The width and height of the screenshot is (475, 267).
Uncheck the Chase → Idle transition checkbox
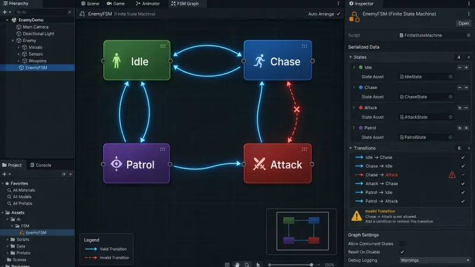coord(463,166)
